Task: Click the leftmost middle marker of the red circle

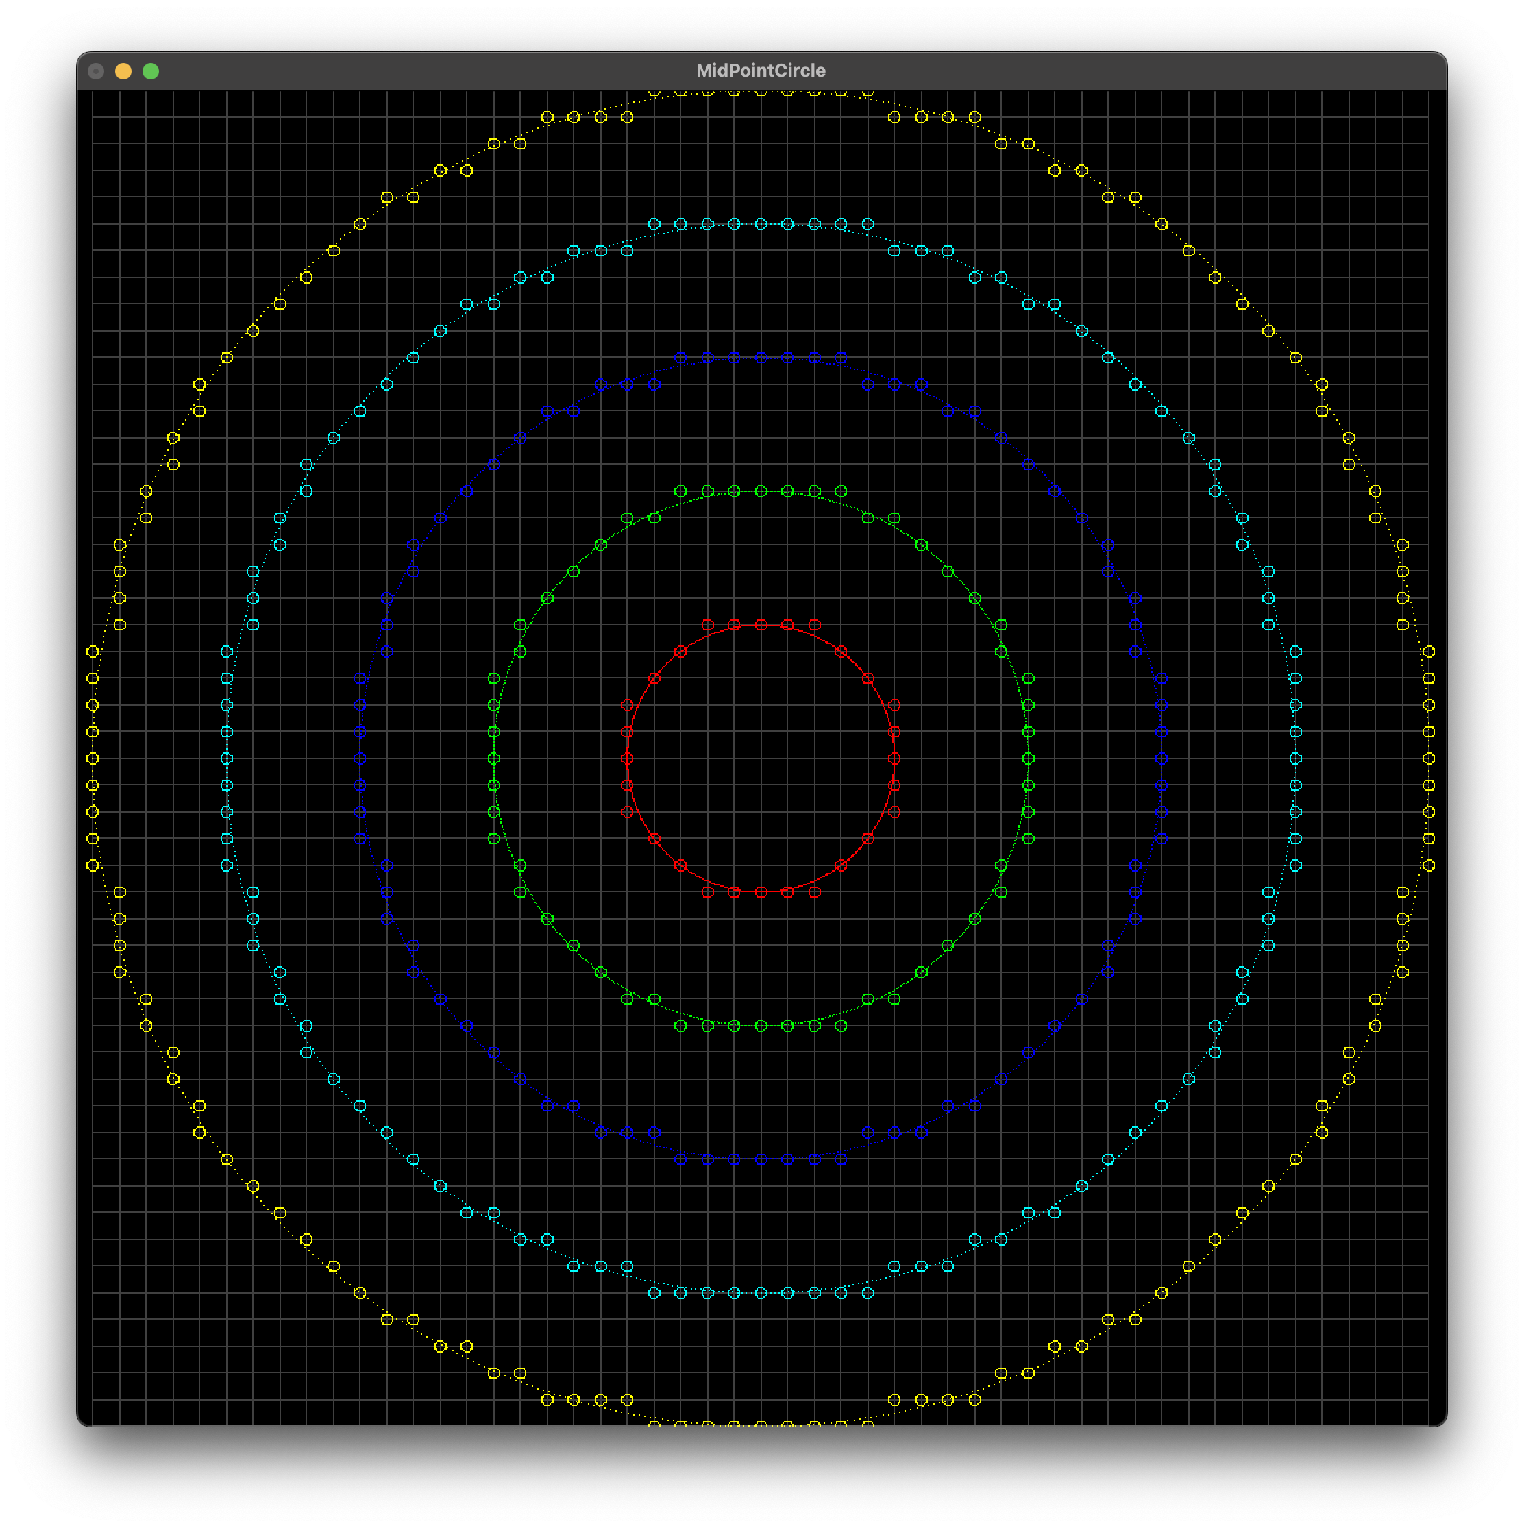Action: (627, 759)
